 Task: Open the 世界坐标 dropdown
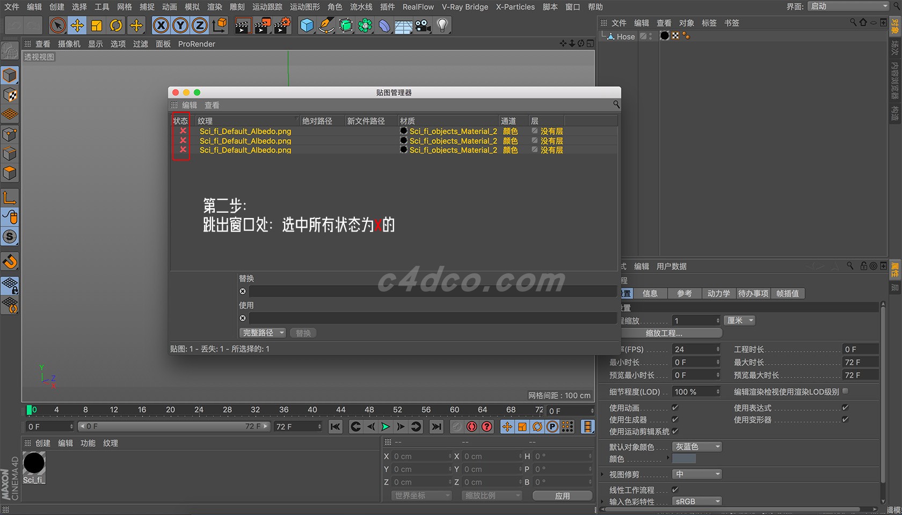[x=421, y=496]
